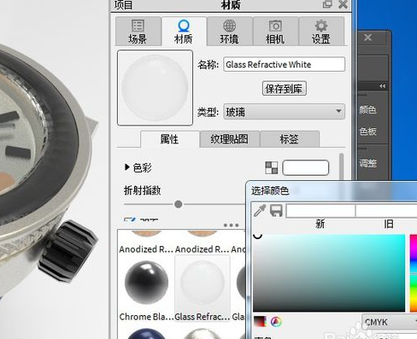Image resolution: width=417 pixels, height=339 pixels.
Task: Select the 纹理贴图 texture sub-tab
Action: [x=230, y=139]
